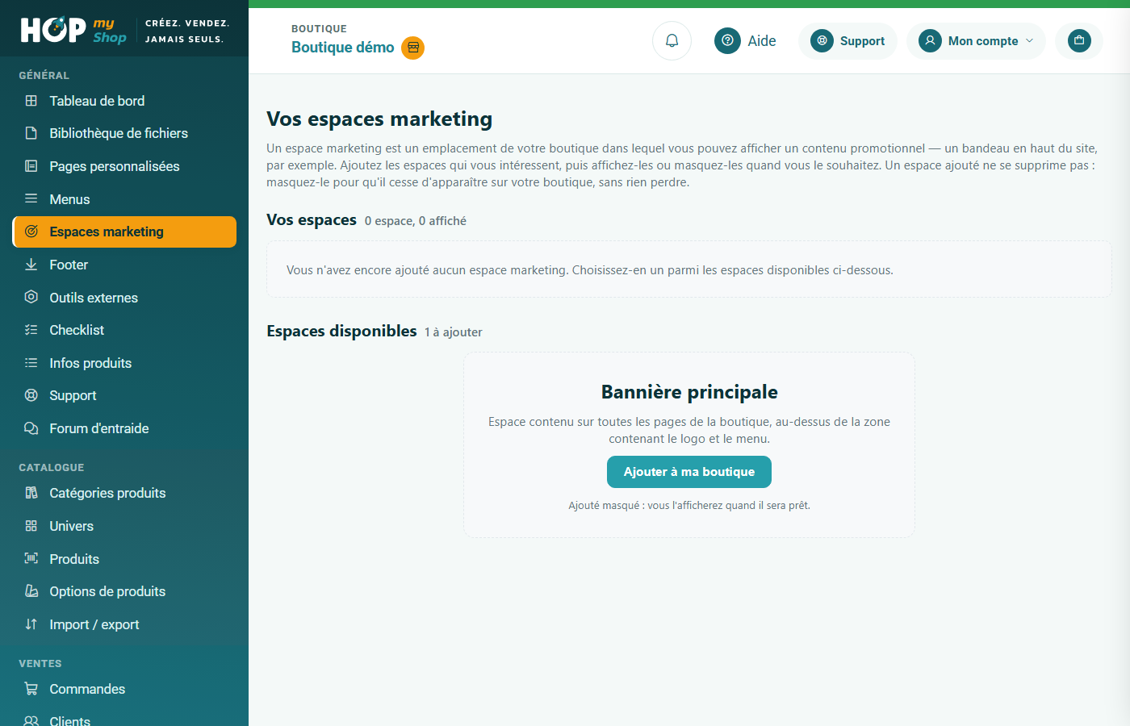Click the HOP my Shop logo
The image size is (1130, 726).
coord(73,30)
